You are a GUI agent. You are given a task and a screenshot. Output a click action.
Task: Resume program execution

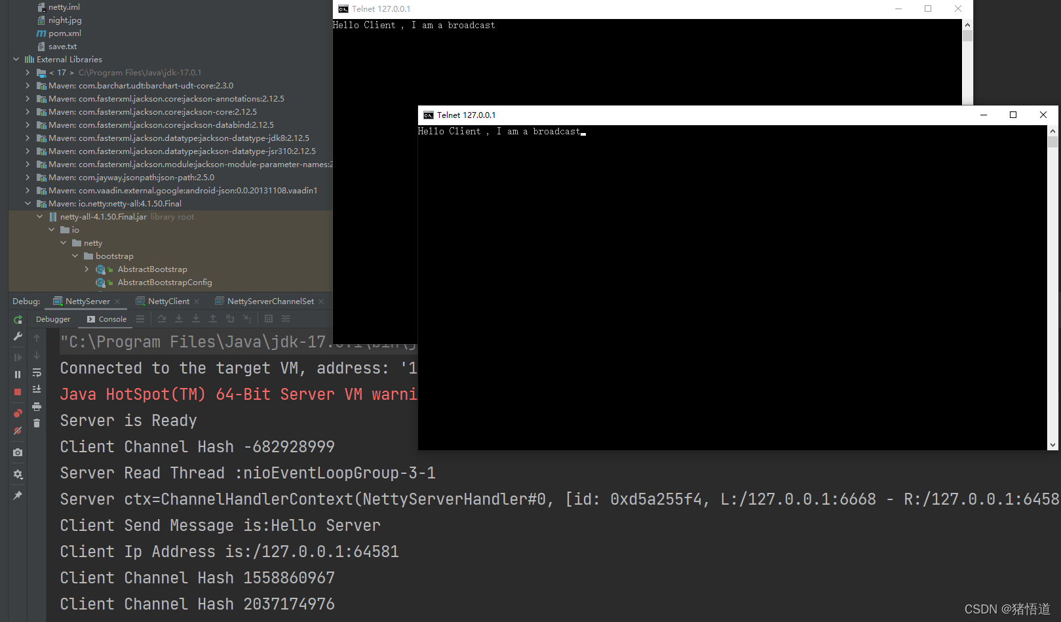click(18, 357)
